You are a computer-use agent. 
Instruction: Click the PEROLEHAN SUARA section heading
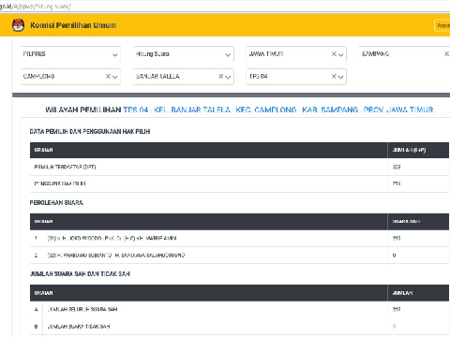56,203
